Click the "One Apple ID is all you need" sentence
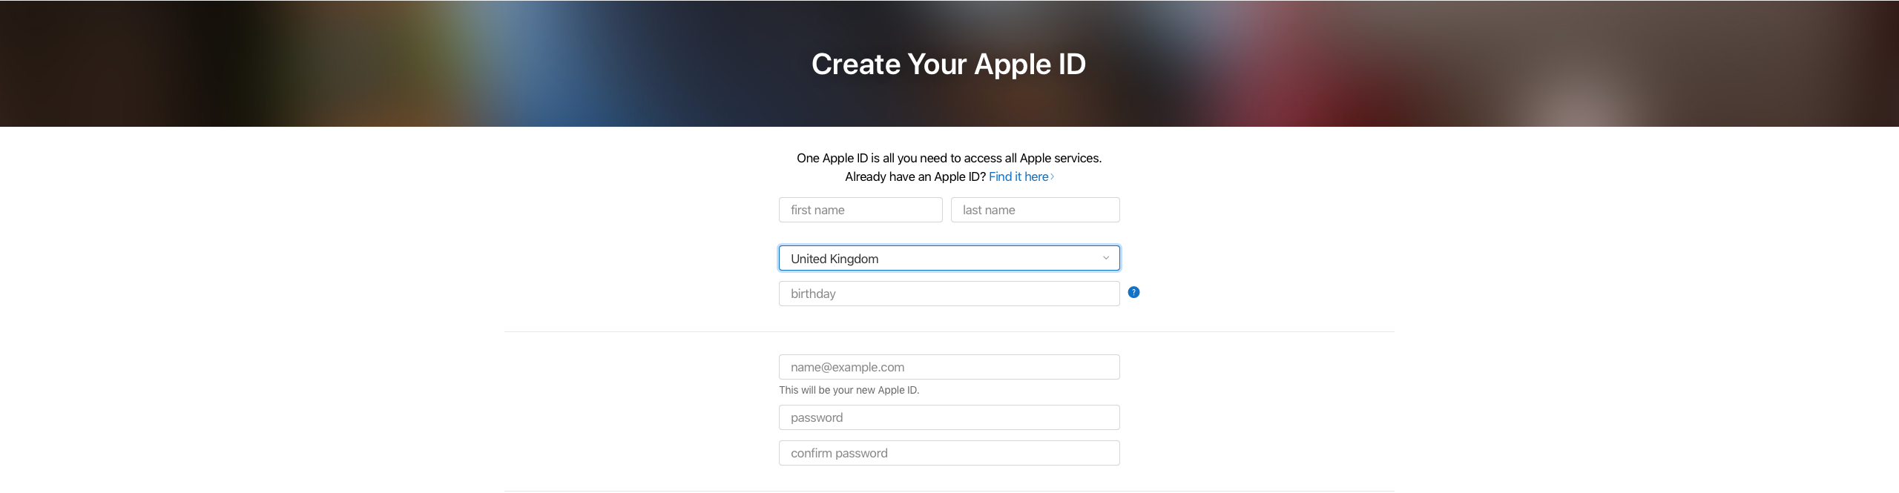 coord(949,158)
